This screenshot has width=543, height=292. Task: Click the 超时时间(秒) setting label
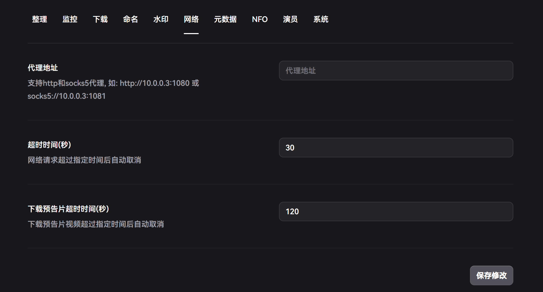[x=49, y=145]
